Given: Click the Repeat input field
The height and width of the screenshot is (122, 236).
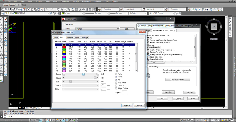Looking at the screenshot, I should coord(125,92).
